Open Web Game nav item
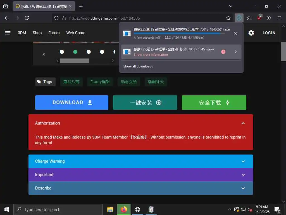Viewport: 286px width, 215px height. click(76, 33)
